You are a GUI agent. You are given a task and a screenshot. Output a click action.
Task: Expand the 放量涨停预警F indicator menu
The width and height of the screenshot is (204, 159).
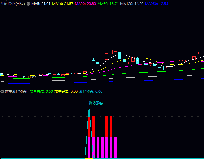tap(2, 91)
